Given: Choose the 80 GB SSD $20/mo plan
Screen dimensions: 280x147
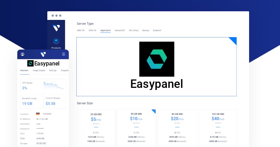Looking at the screenshot, I should click(177, 128).
